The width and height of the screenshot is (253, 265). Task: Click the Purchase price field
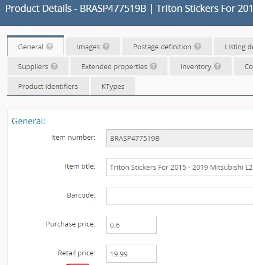pyautogui.click(x=132, y=225)
